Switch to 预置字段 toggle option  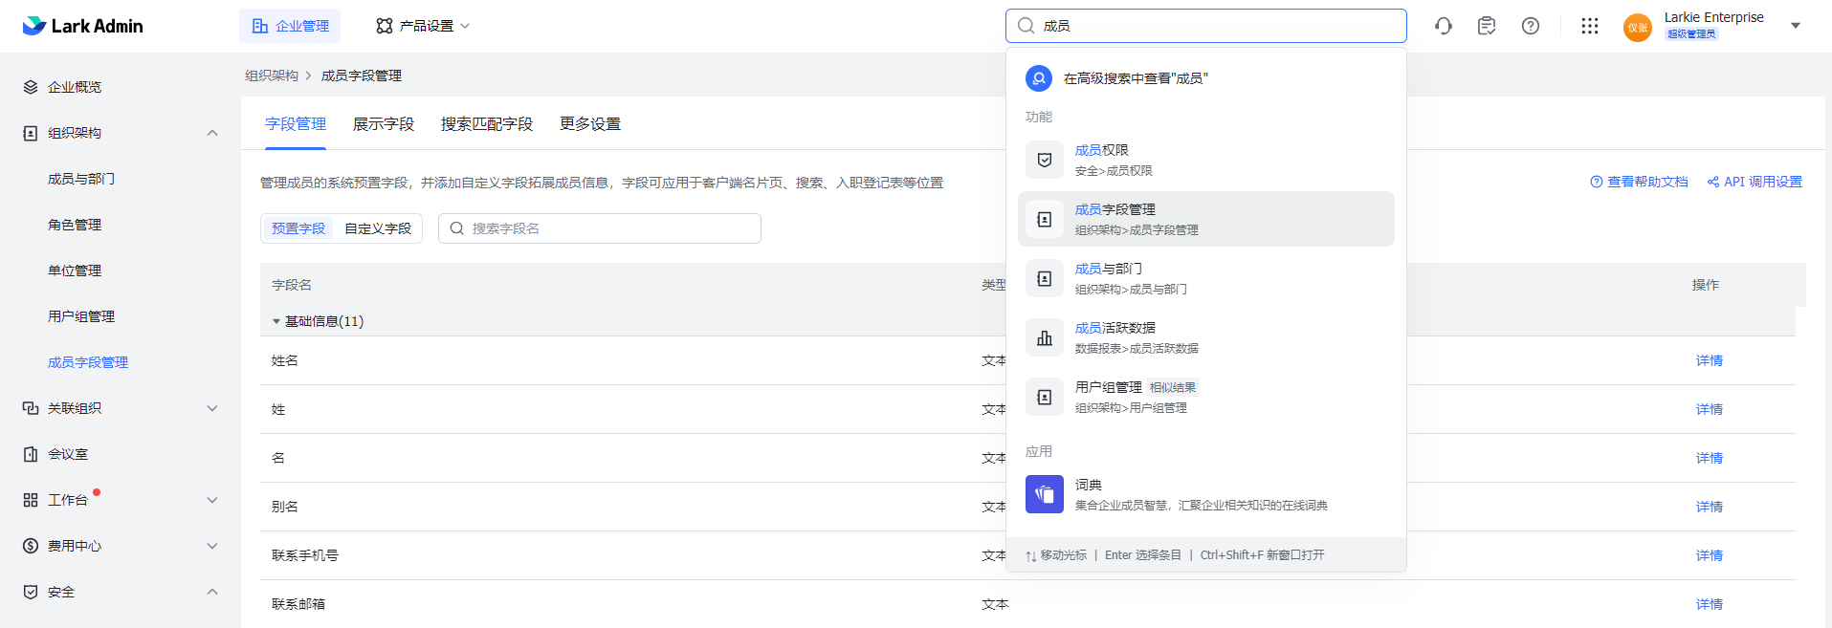click(298, 228)
